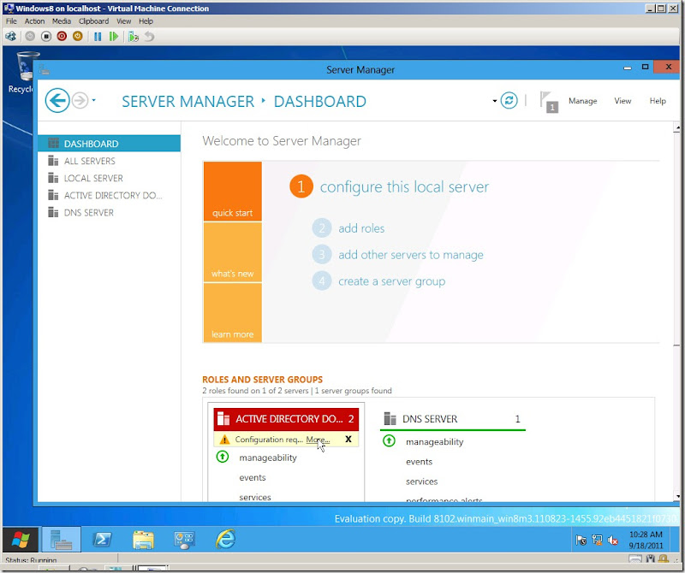Click the learn more tile
685x573 pixels.
(x=232, y=312)
